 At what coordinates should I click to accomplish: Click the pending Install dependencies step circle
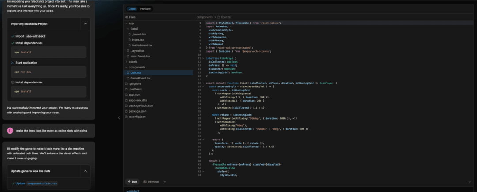click(x=12, y=83)
